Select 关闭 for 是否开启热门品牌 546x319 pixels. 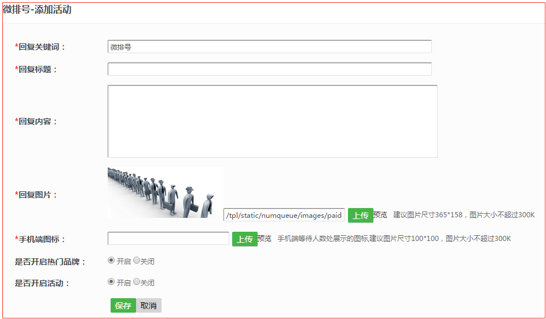coord(137,260)
